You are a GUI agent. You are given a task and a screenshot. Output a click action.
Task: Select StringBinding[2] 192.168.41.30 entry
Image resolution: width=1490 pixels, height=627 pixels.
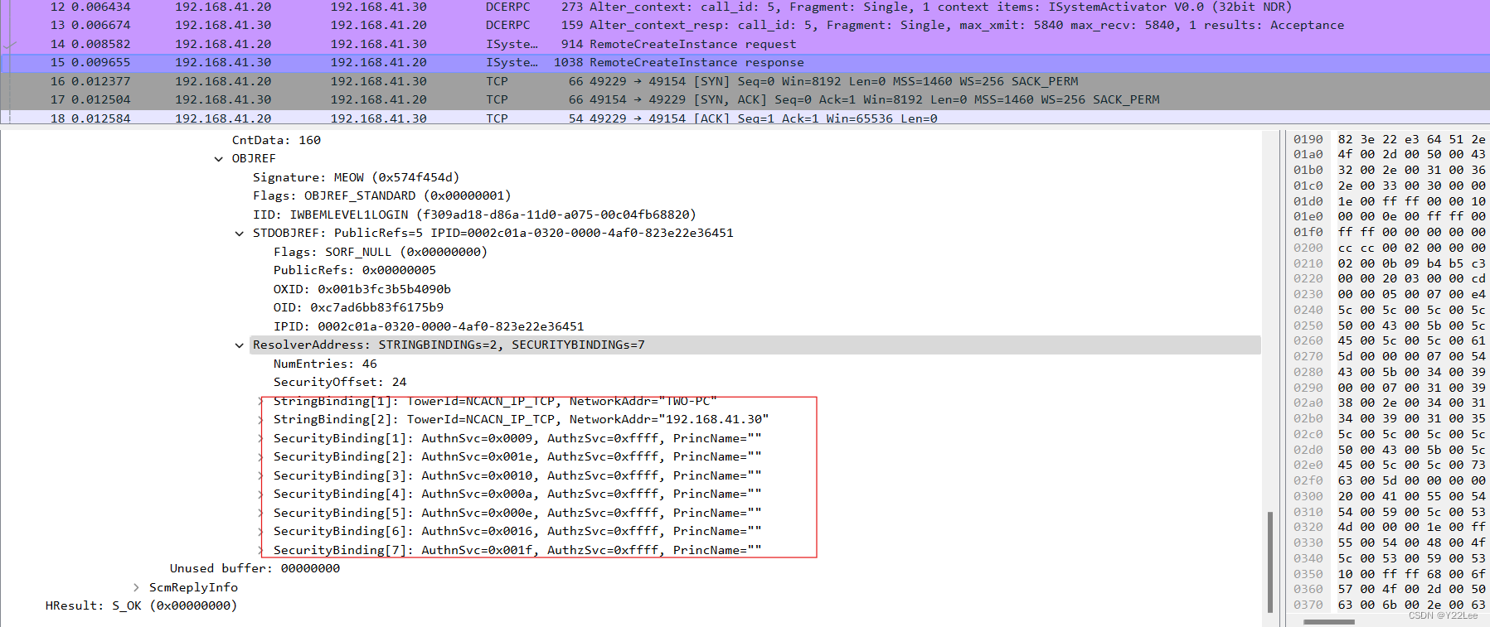[521, 420]
